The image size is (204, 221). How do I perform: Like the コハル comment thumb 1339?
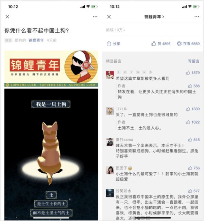[193, 109]
